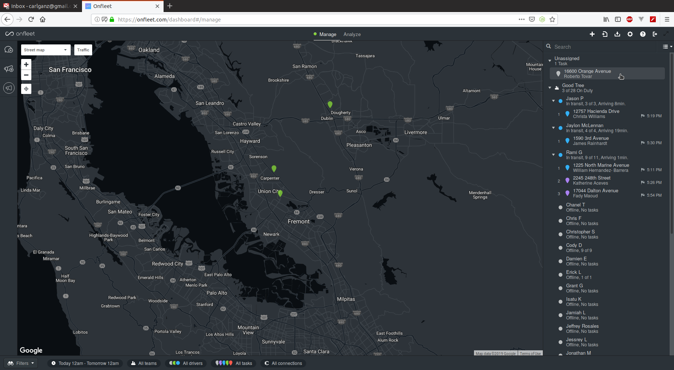The height and width of the screenshot is (370, 674).
Task: Switch to the Analyze tab
Action: pos(352,34)
